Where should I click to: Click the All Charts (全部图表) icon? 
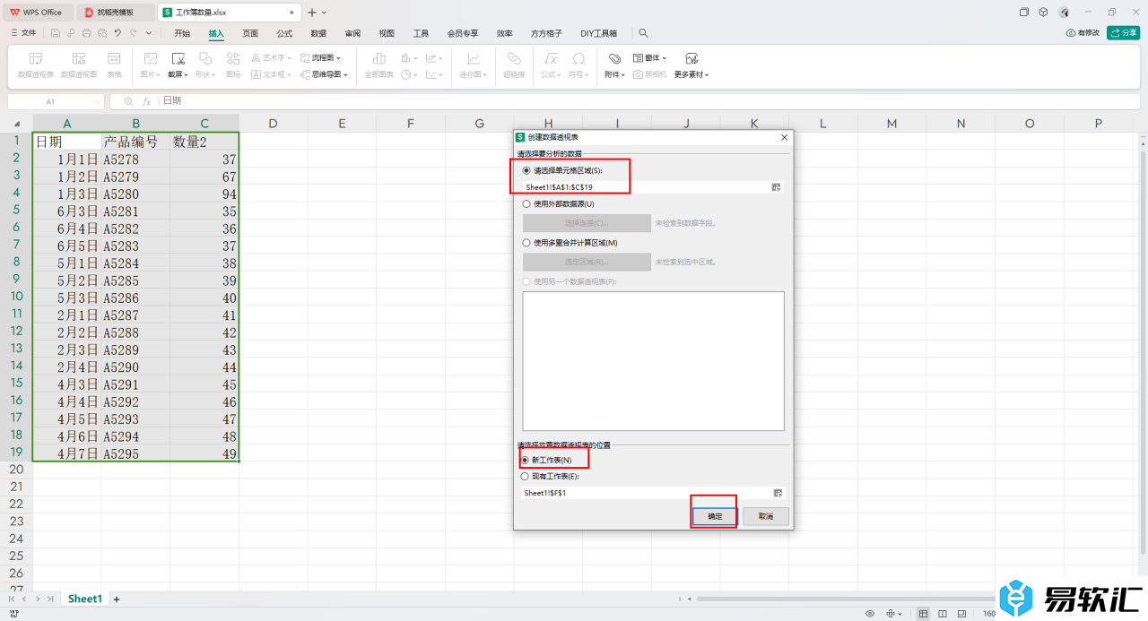click(378, 58)
